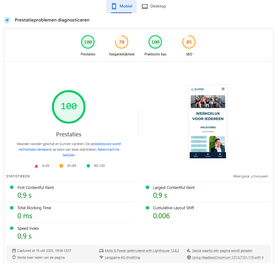Click the Praktische tips score gauge
278x264 pixels.
(x=155, y=42)
